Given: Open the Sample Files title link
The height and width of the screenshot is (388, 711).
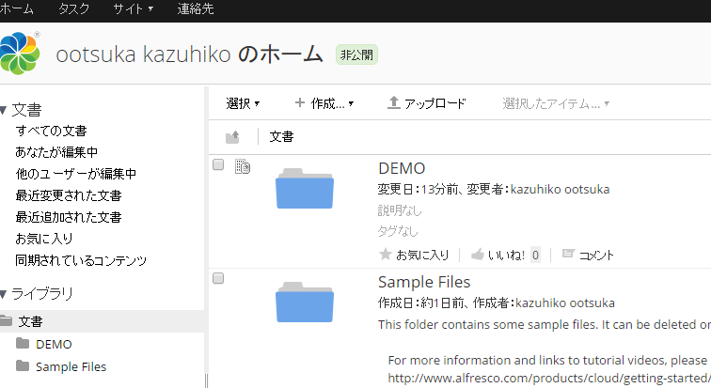Looking at the screenshot, I should pos(424,282).
